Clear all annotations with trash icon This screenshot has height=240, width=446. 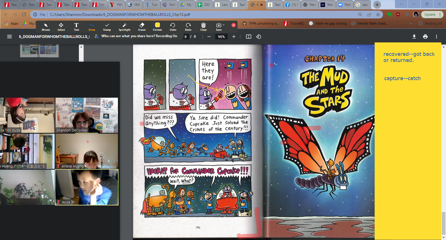pyautogui.click(x=203, y=27)
